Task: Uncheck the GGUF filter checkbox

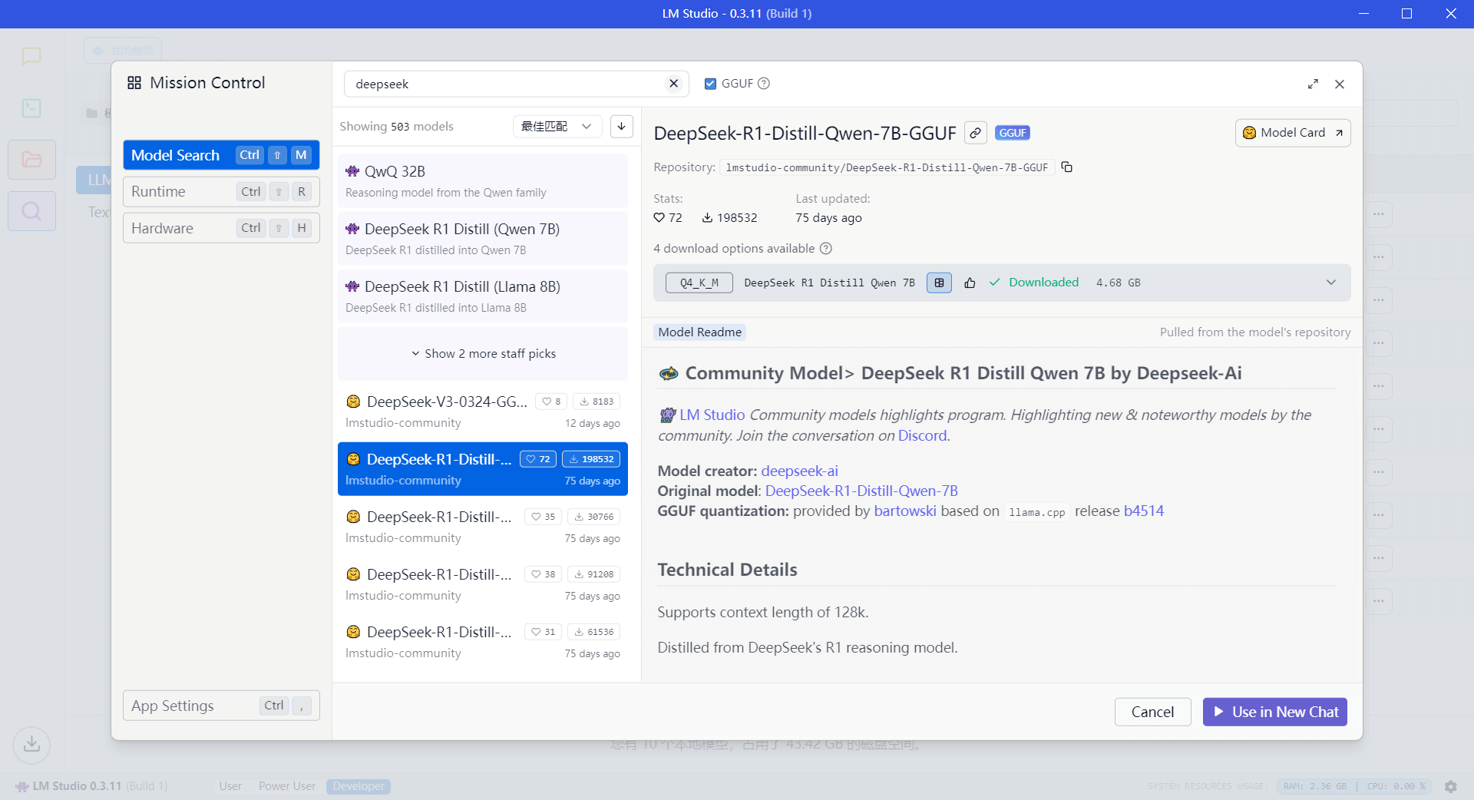Action: coord(710,84)
